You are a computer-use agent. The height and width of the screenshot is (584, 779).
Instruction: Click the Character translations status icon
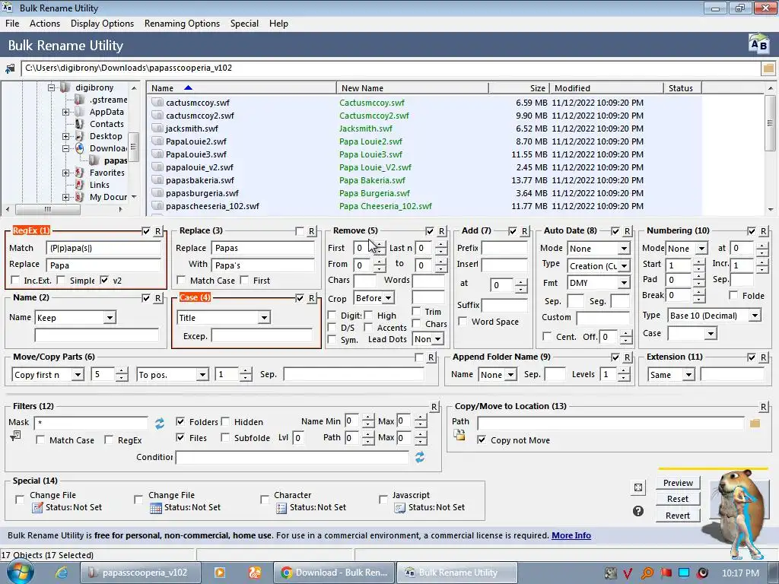(x=281, y=507)
